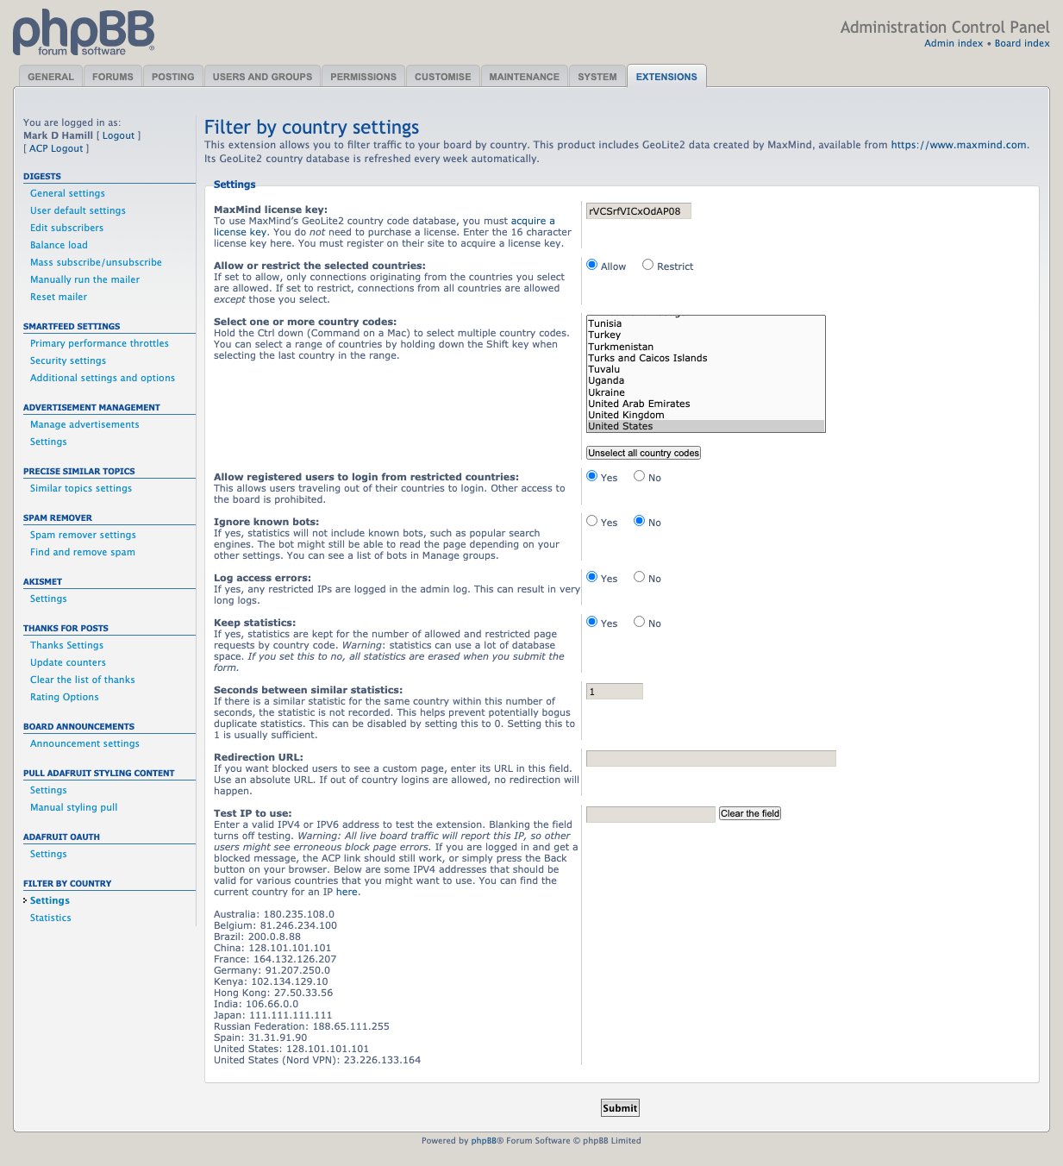Screen dimensions: 1063x1166
Task: Open Update counters in sidebar
Action: coord(68,662)
